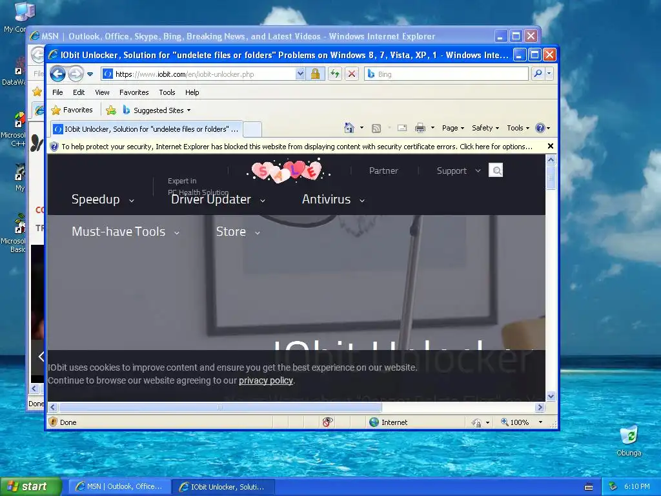Click the popup blocker status icon
The image size is (661, 496).
tap(327, 422)
